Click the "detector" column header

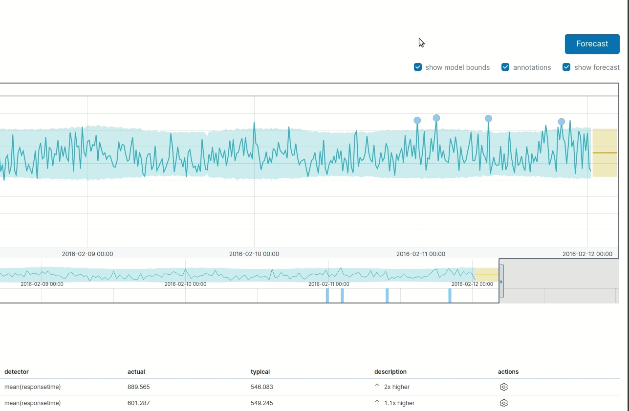[17, 371]
